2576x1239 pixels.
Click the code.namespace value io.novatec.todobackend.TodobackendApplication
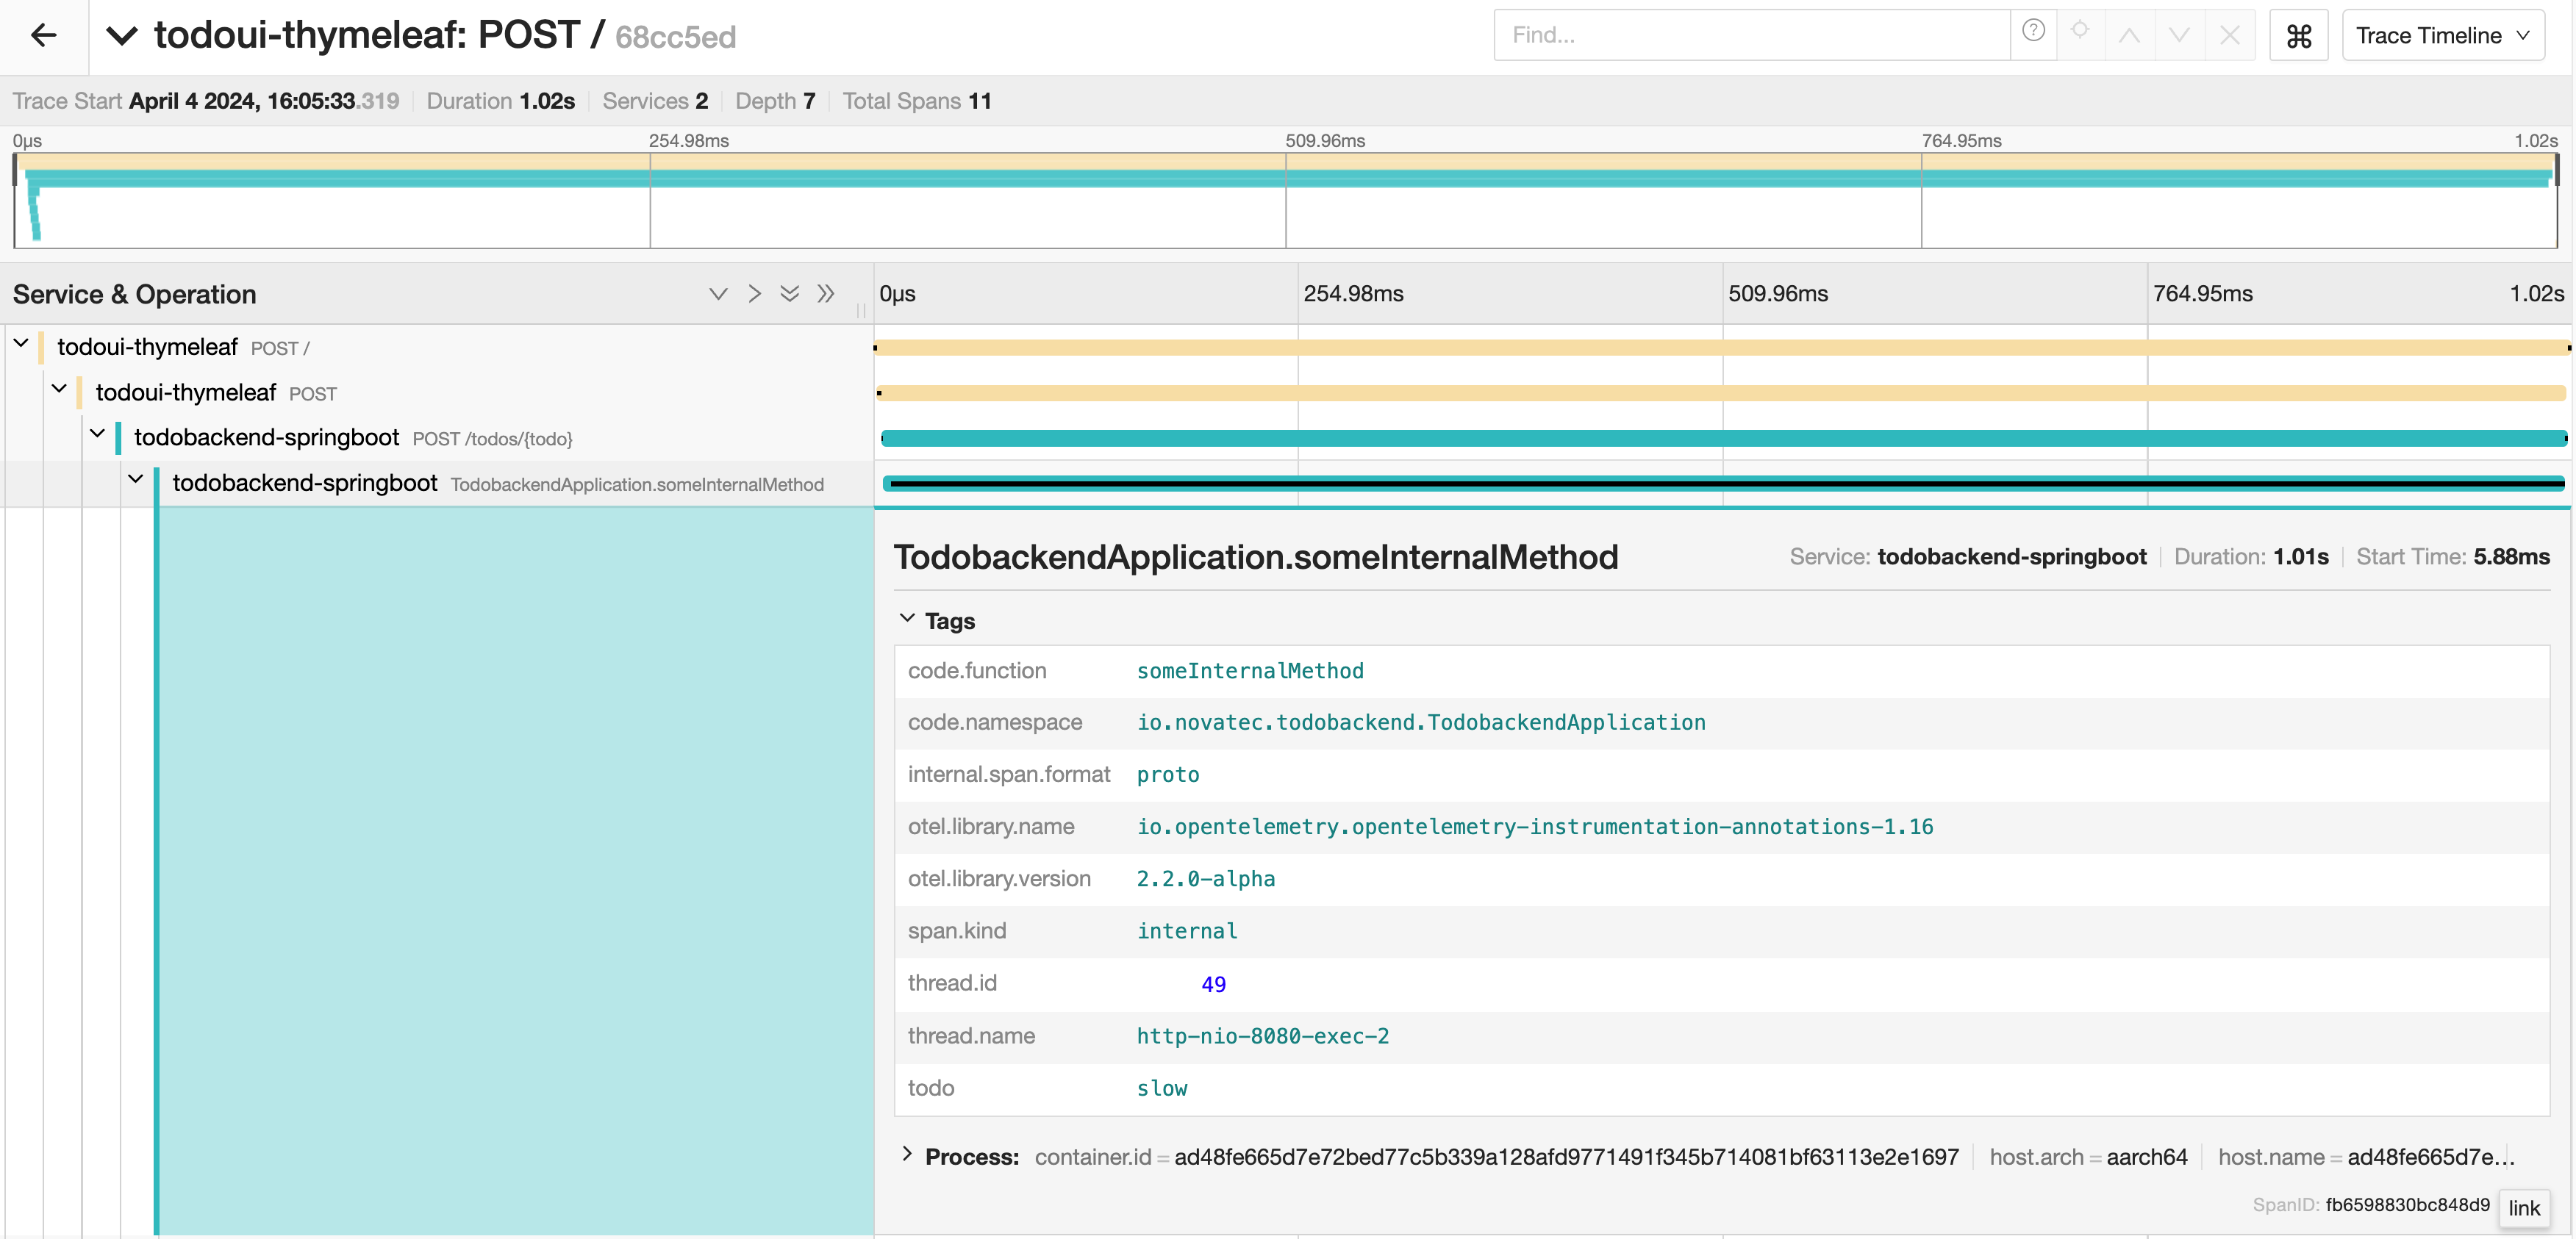click(1421, 723)
